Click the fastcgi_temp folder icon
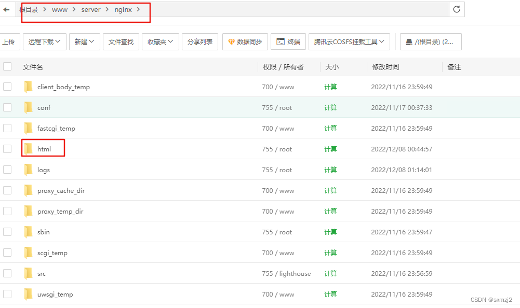 pos(29,128)
